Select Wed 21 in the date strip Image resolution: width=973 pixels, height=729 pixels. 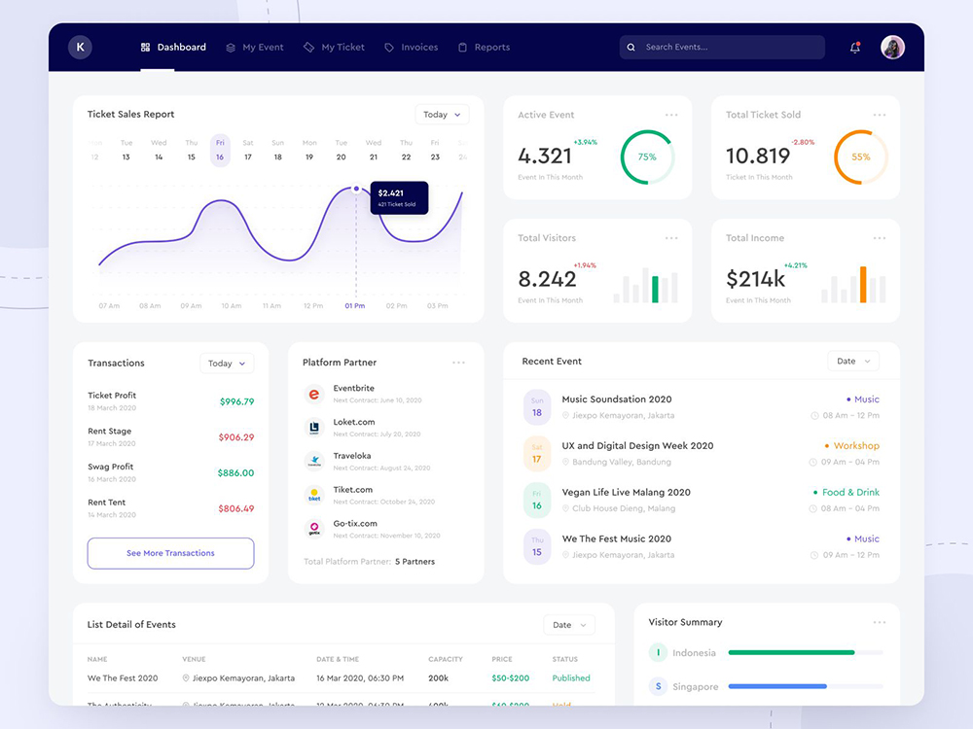[374, 150]
